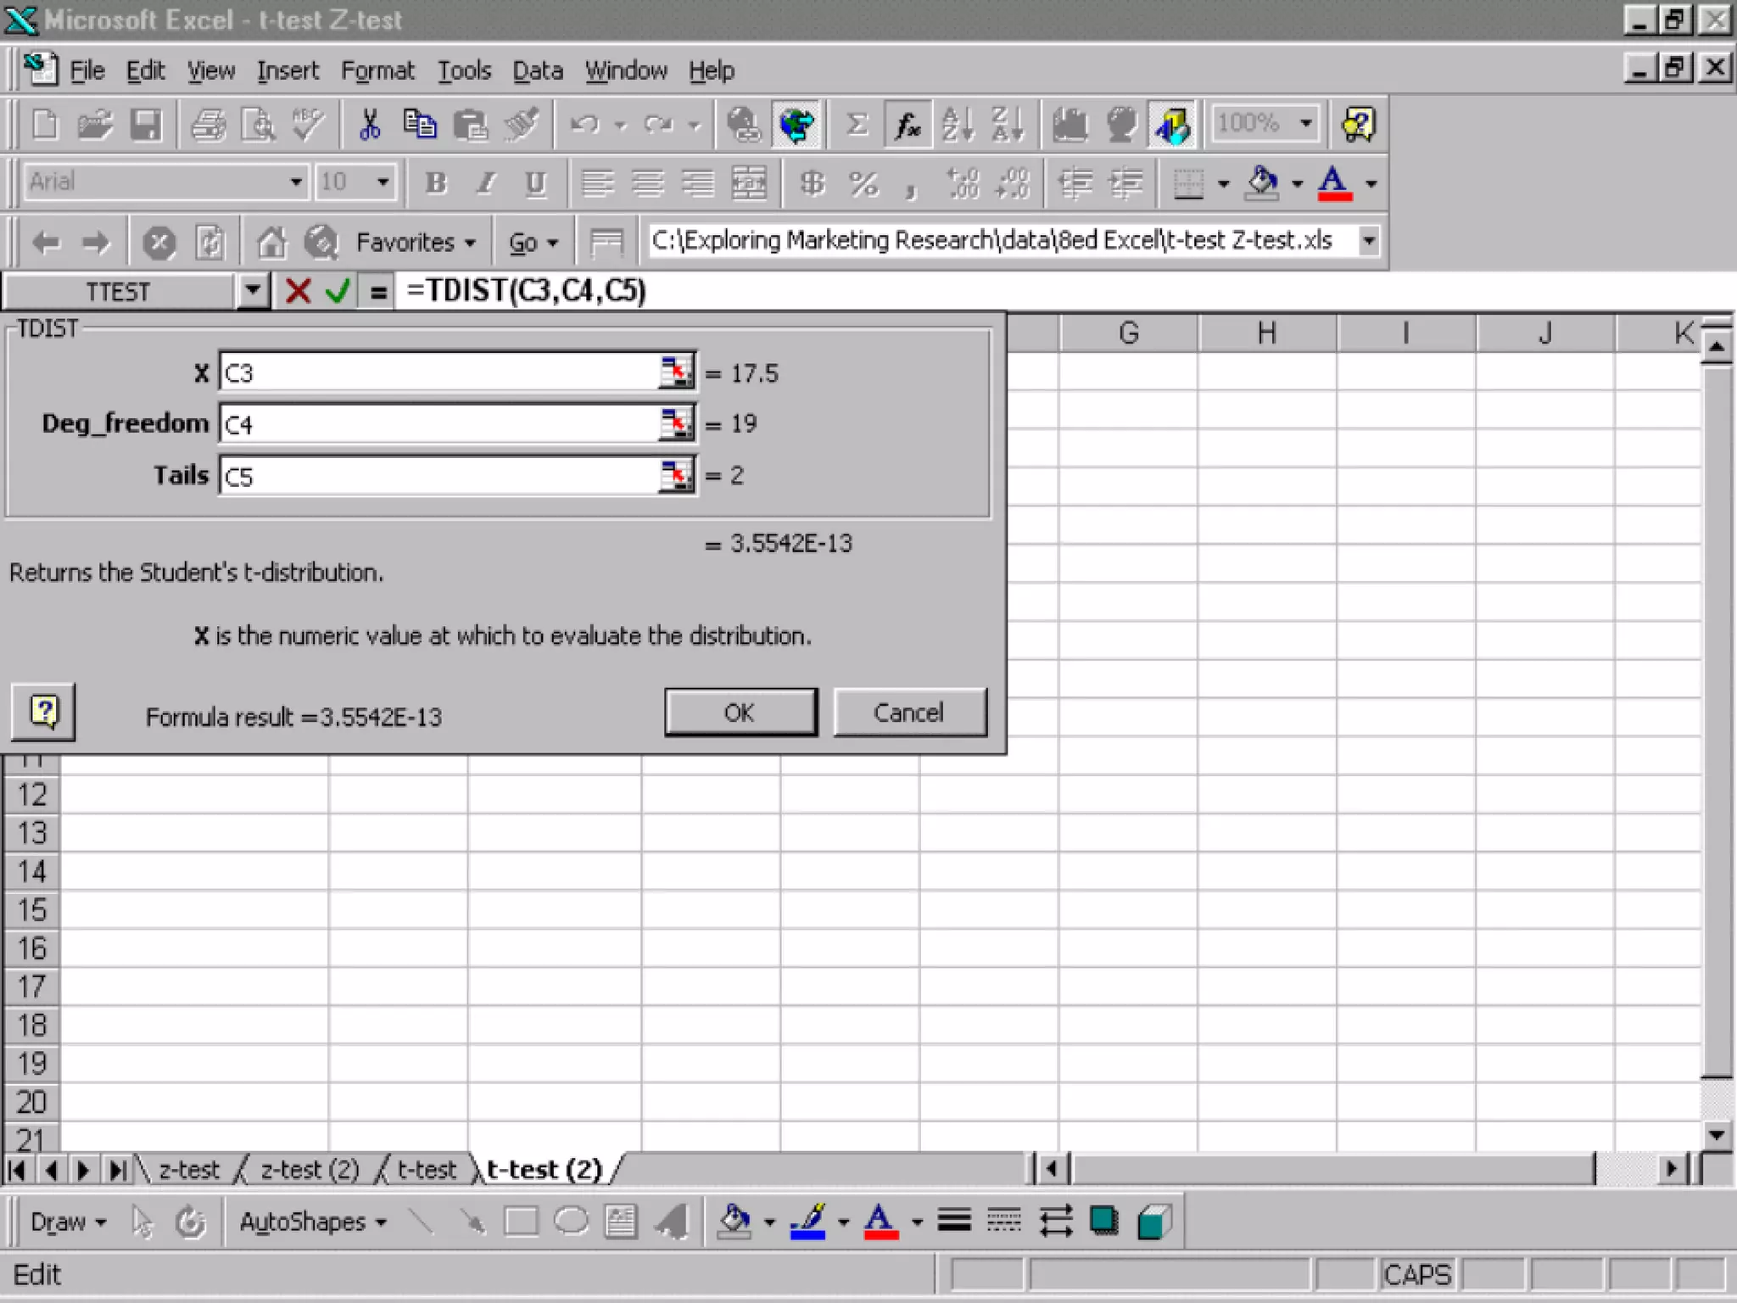Open the Favorites dropdown menu
The image size is (1737, 1303).
[415, 243]
